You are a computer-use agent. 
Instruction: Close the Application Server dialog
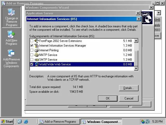tap(138, 13)
